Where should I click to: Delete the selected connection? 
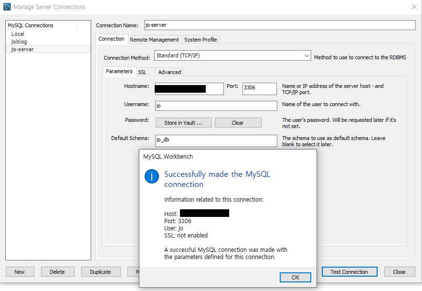pyautogui.click(x=57, y=271)
